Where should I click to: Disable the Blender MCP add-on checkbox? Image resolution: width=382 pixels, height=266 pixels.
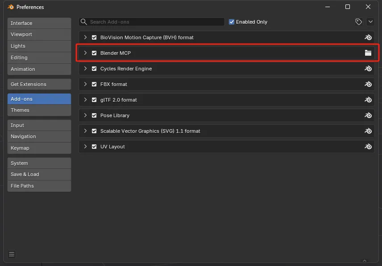tap(94, 53)
